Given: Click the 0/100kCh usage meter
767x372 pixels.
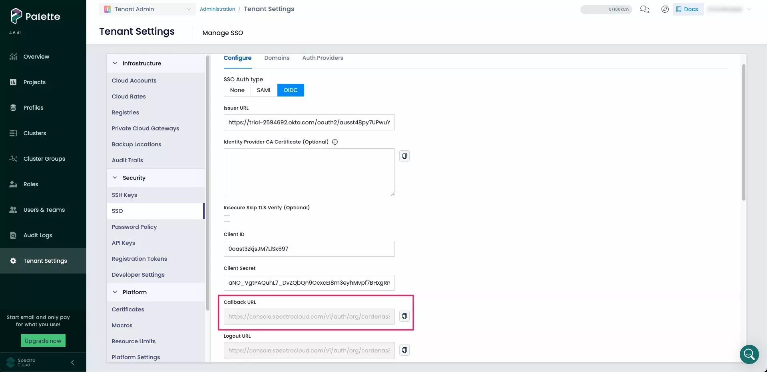Looking at the screenshot, I should [606, 9].
